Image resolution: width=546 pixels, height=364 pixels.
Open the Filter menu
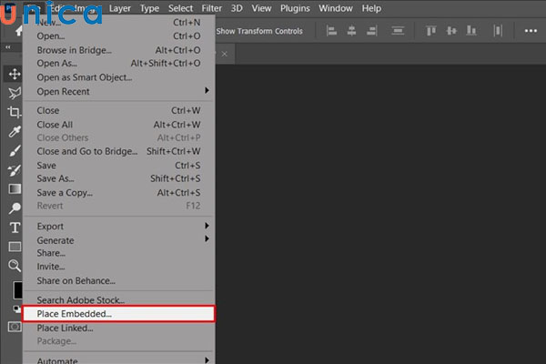pos(211,8)
